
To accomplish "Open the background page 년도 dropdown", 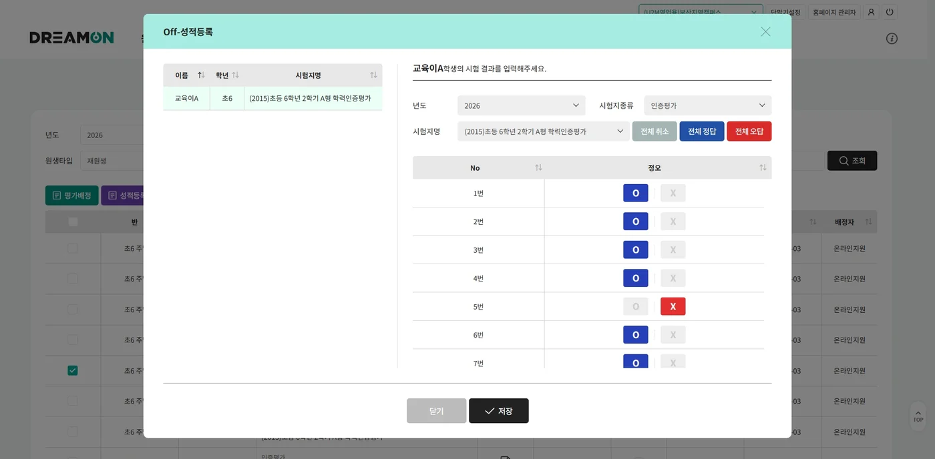I will pos(112,135).
